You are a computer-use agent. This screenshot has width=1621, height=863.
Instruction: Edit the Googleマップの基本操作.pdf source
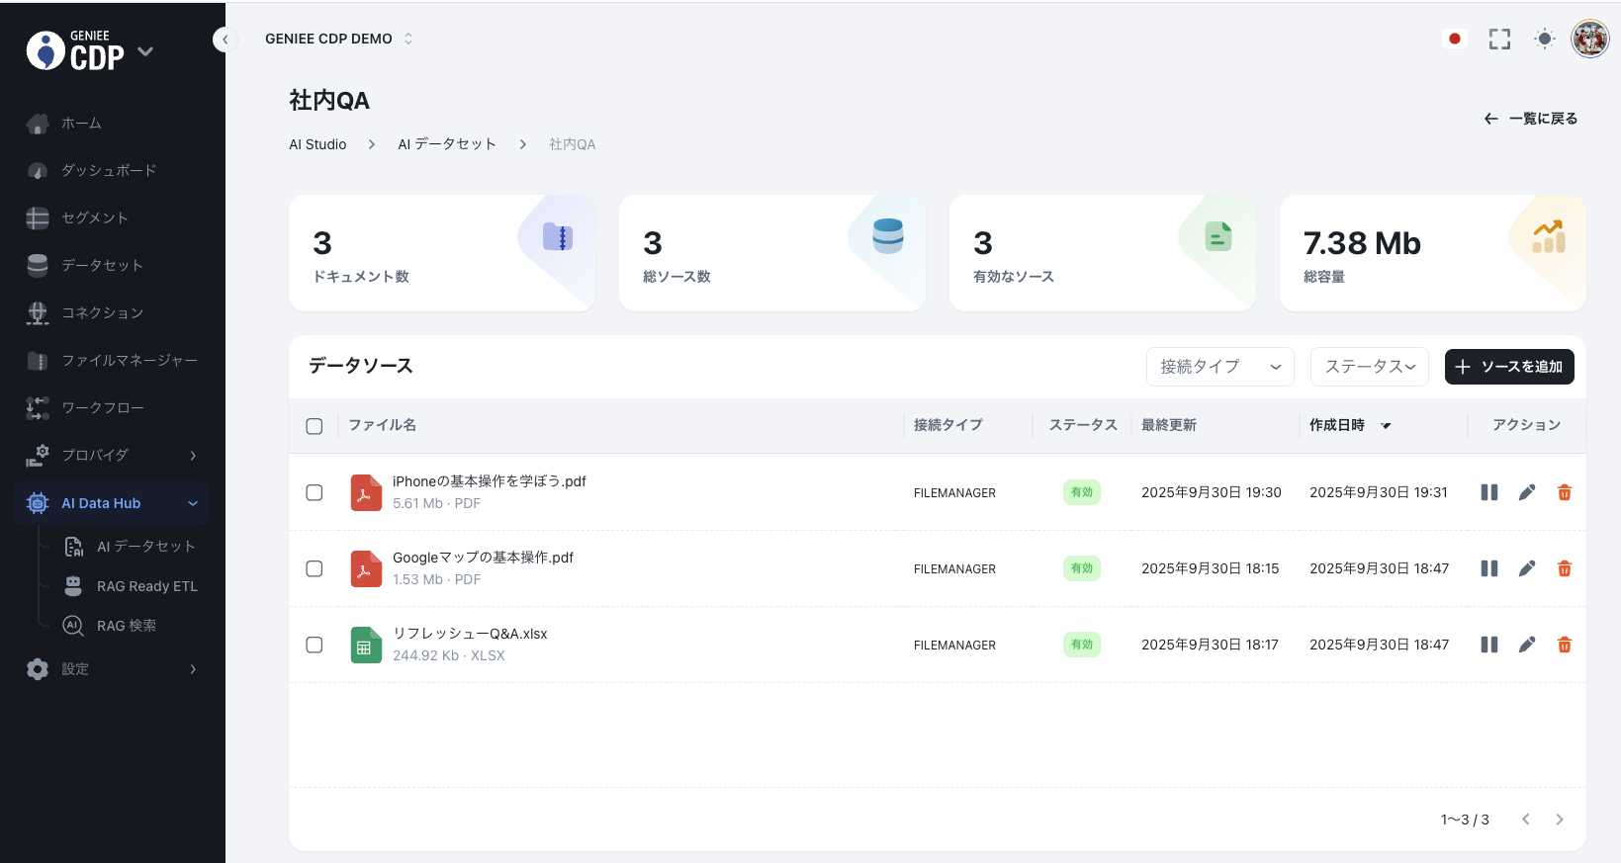click(x=1526, y=568)
